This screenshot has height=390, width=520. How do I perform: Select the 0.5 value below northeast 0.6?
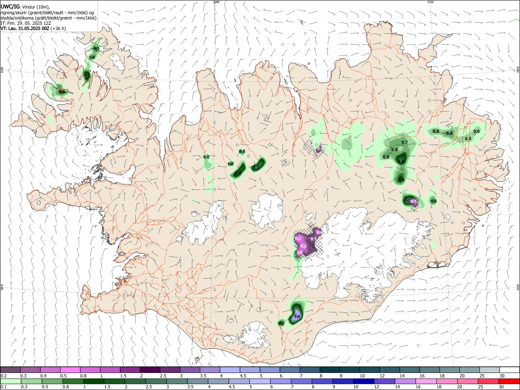pos(468,139)
